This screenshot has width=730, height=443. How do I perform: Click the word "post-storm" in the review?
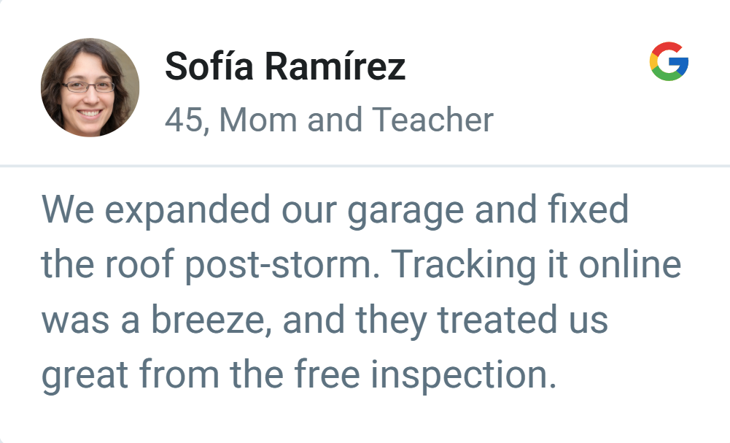click(281, 266)
